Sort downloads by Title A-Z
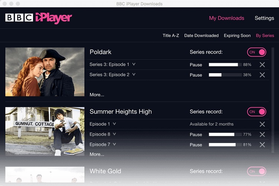The image size is (279, 186). point(171,36)
